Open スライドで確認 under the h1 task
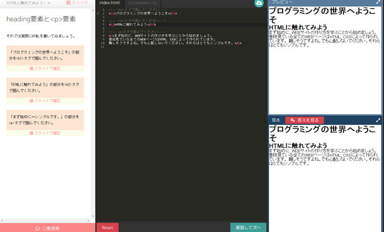Screen dimensions: 384x232 45,69
